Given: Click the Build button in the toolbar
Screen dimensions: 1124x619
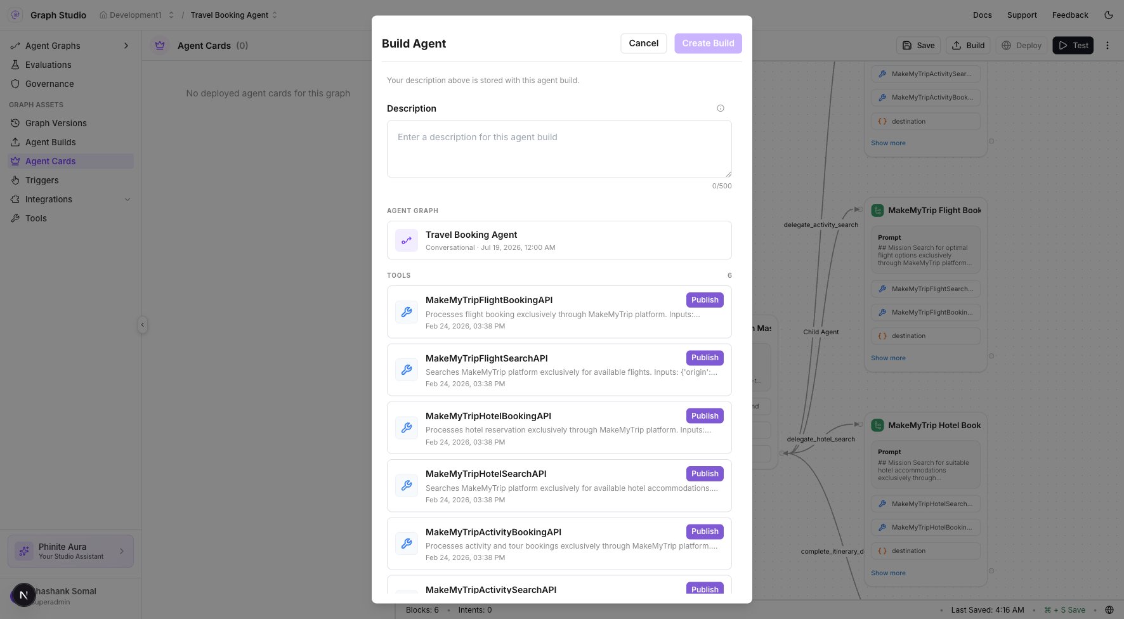Looking at the screenshot, I should 968,45.
